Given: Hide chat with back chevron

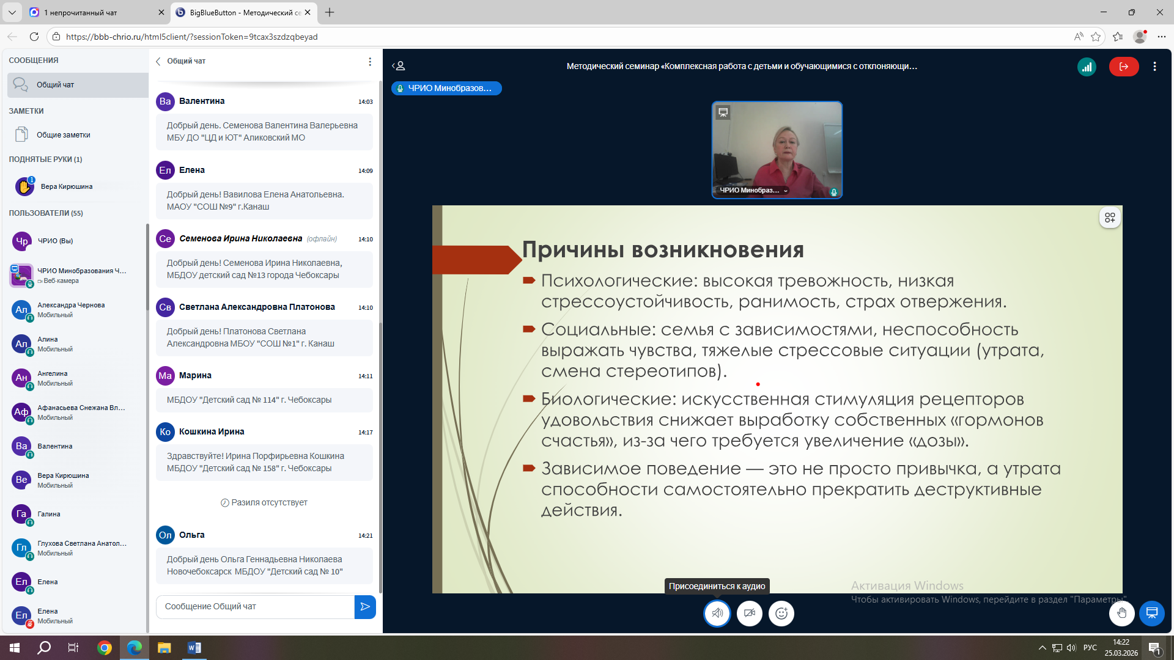Looking at the screenshot, I should [x=158, y=61].
